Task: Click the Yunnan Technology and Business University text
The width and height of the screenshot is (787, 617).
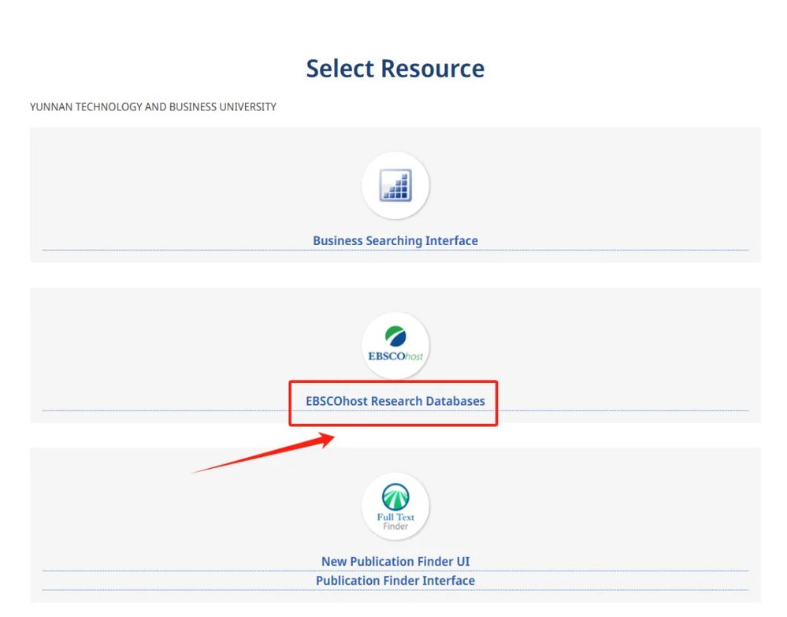Action: tap(153, 107)
